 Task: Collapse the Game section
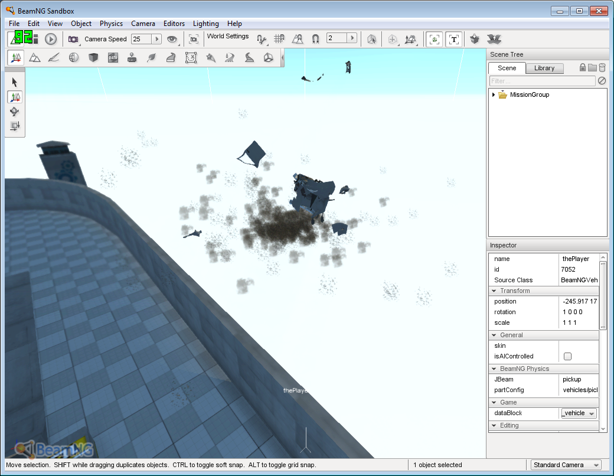pos(494,402)
